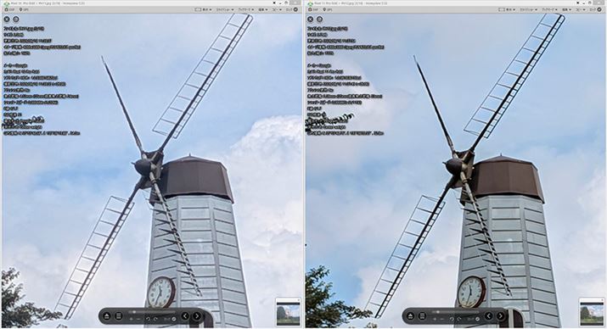The width and height of the screenshot is (607, 329).
Task: Rotate image counterclockwise in right window
Action: tap(452, 319)
